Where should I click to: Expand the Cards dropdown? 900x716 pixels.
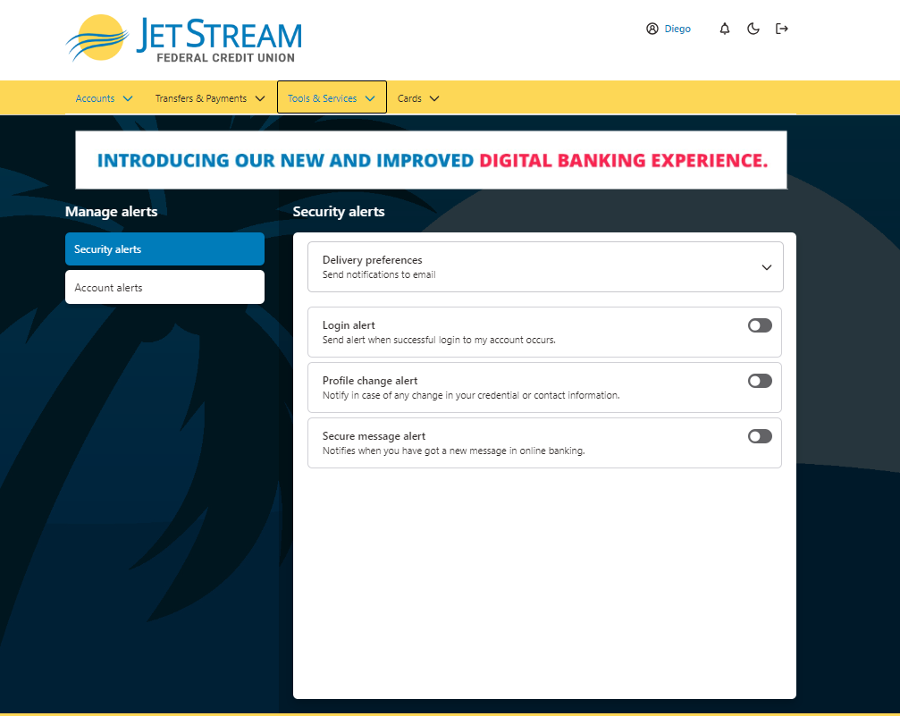tap(417, 98)
